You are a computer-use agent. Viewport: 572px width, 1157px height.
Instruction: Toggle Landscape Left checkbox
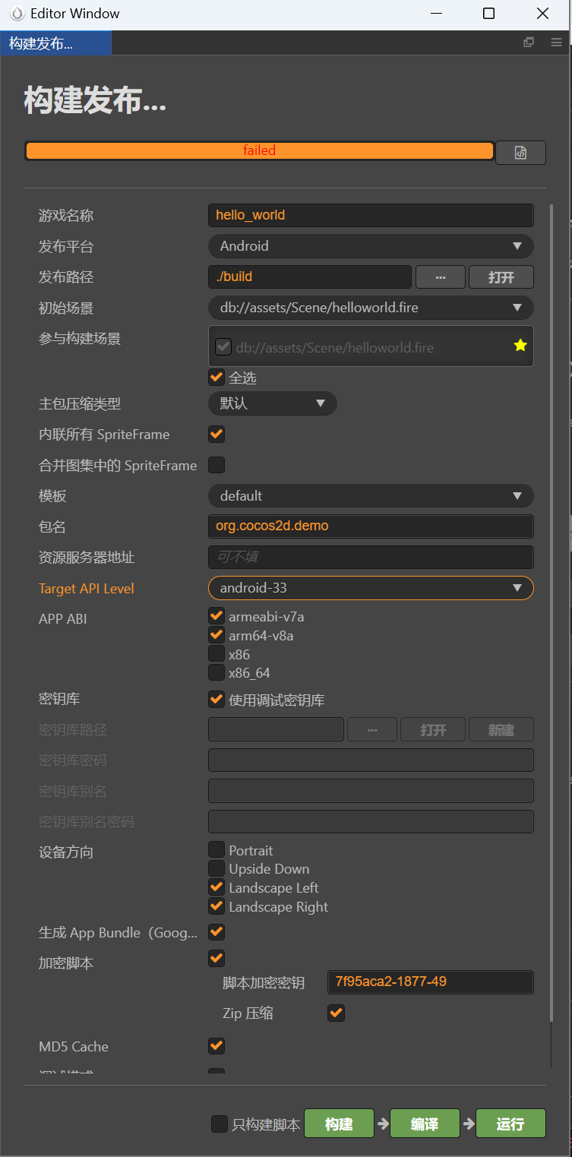(216, 887)
